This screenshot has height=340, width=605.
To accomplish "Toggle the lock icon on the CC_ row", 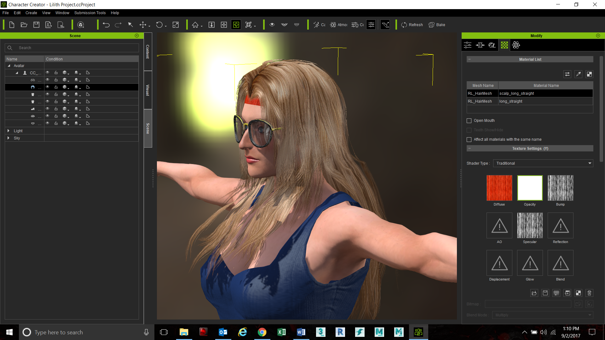I will [56, 73].
